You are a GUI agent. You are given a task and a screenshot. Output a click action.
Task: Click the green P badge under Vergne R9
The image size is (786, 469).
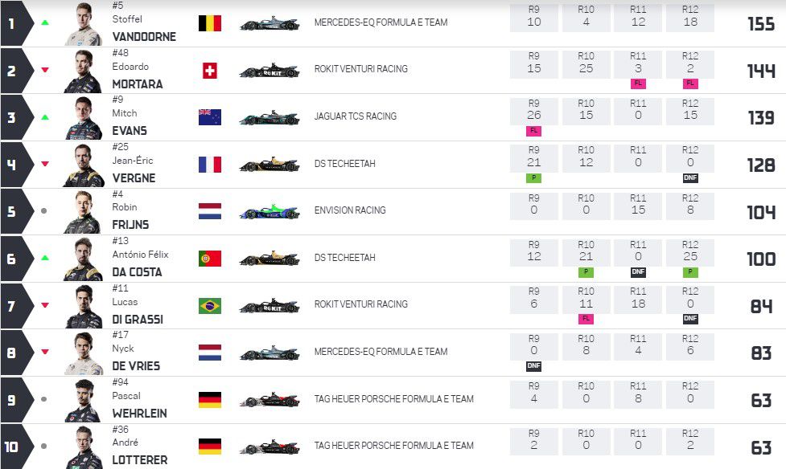point(533,178)
